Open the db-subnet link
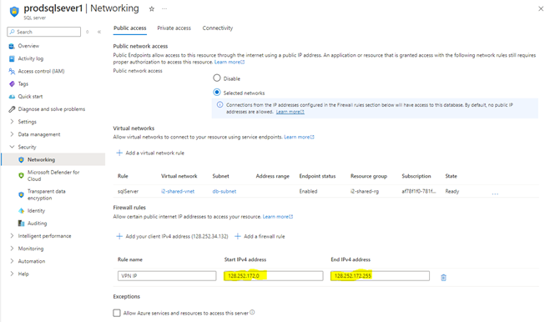The height and width of the screenshot is (322, 545). tap(225, 191)
